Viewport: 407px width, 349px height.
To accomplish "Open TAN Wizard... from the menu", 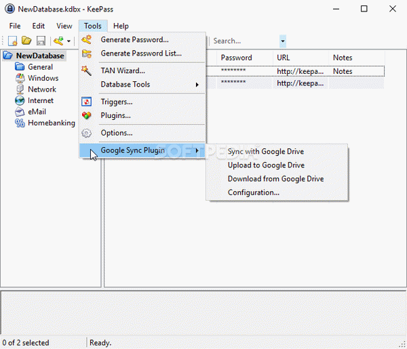I will [142, 70].
